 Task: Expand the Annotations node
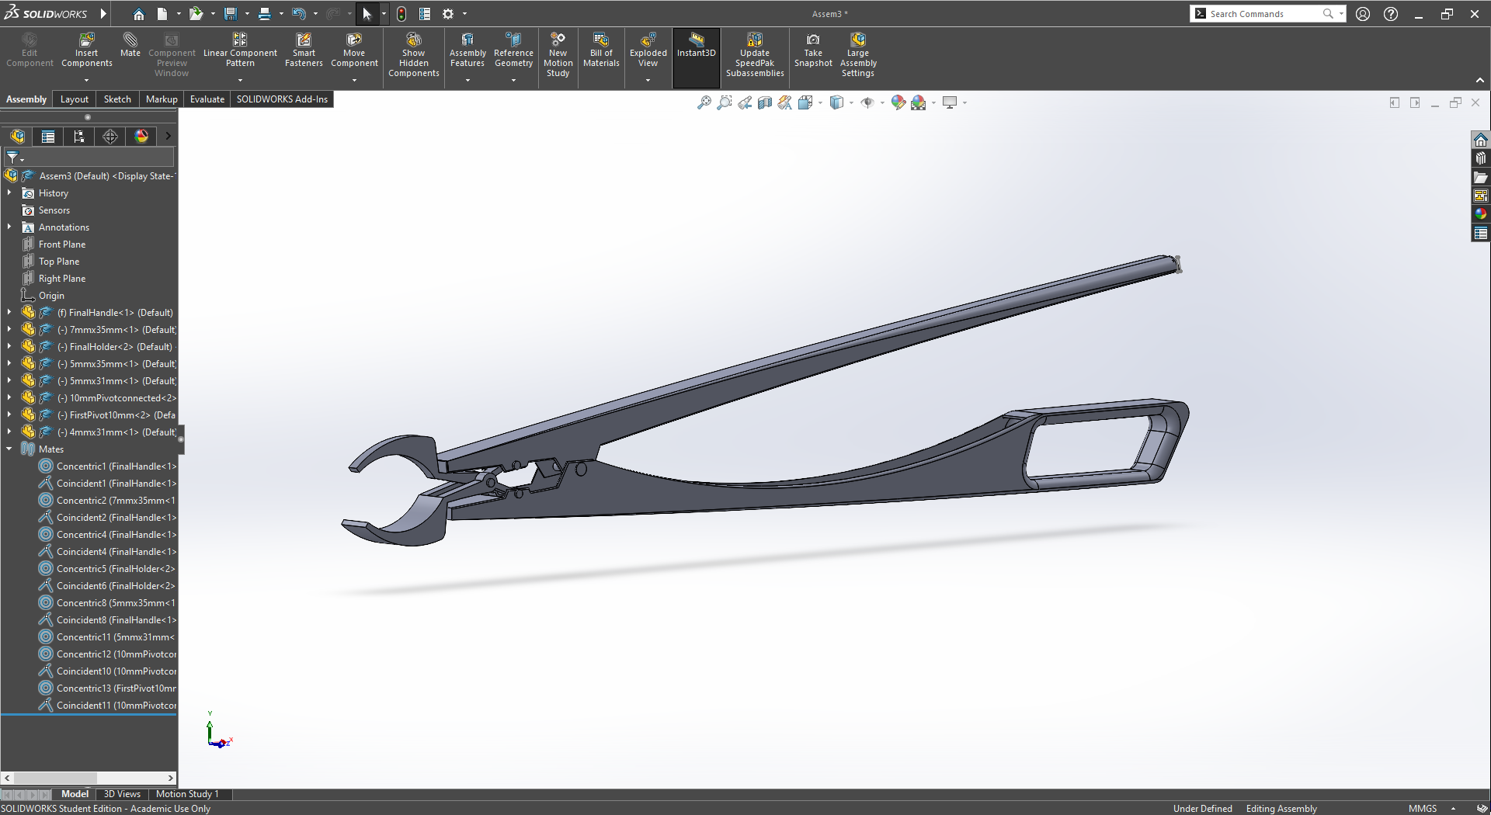tap(9, 227)
